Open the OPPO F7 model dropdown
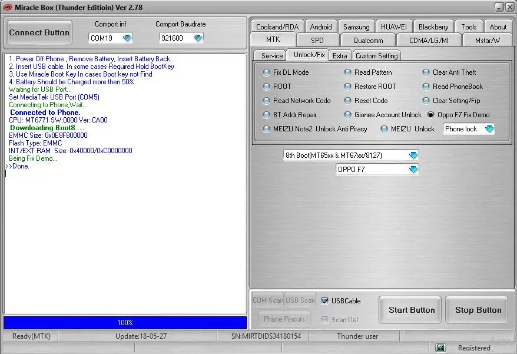Image resolution: width=517 pixels, height=354 pixels. [413, 169]
